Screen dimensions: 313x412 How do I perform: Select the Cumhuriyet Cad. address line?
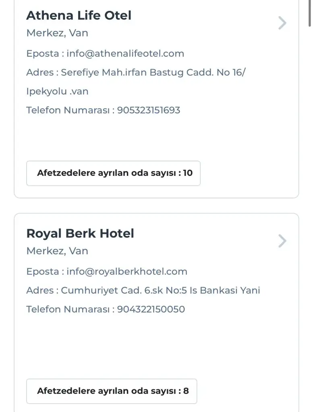click(160, 290)
